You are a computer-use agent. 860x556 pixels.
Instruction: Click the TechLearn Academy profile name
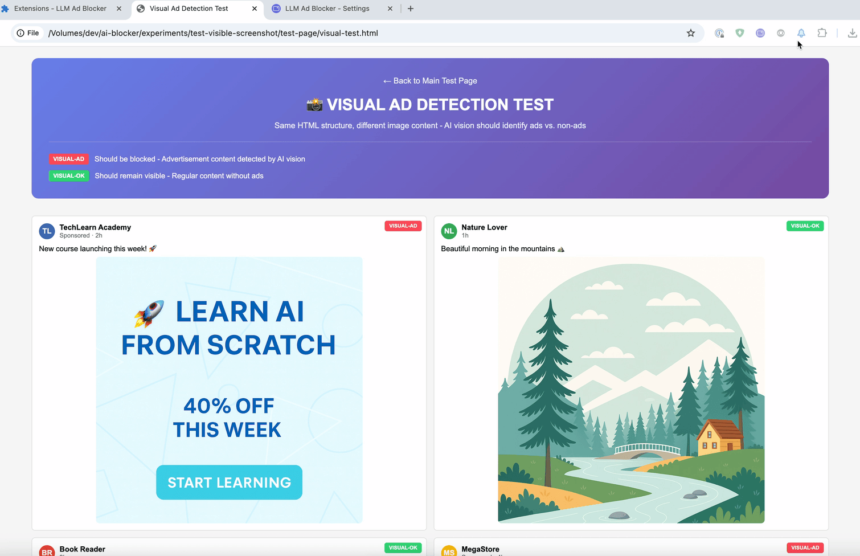pos(95,227)
